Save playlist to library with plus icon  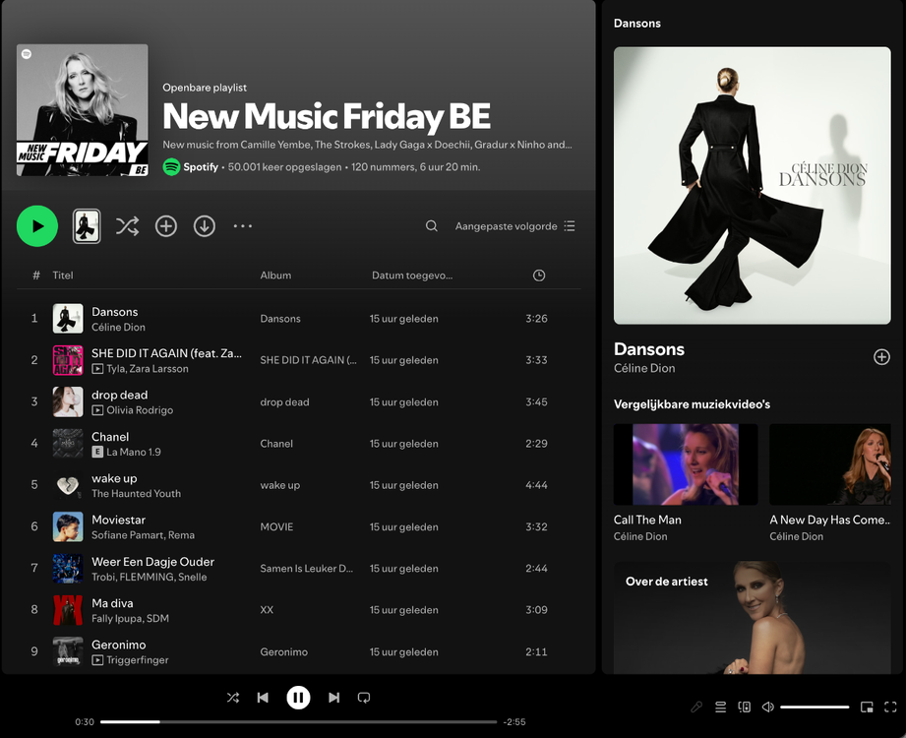[x=166, y=226]
